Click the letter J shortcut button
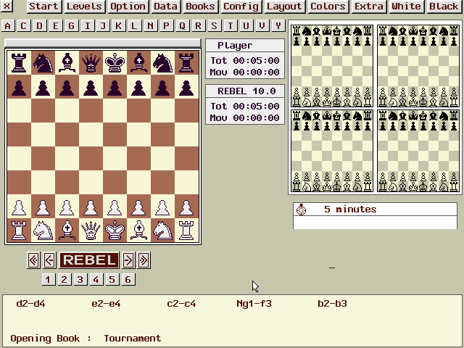 (103, 26)
